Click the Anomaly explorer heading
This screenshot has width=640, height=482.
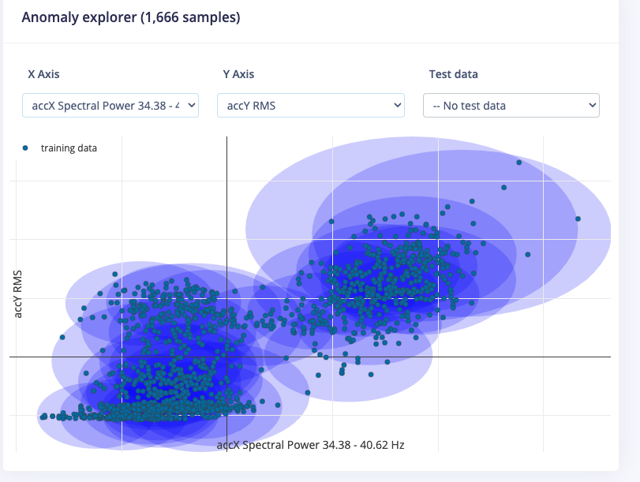[131, 17]
